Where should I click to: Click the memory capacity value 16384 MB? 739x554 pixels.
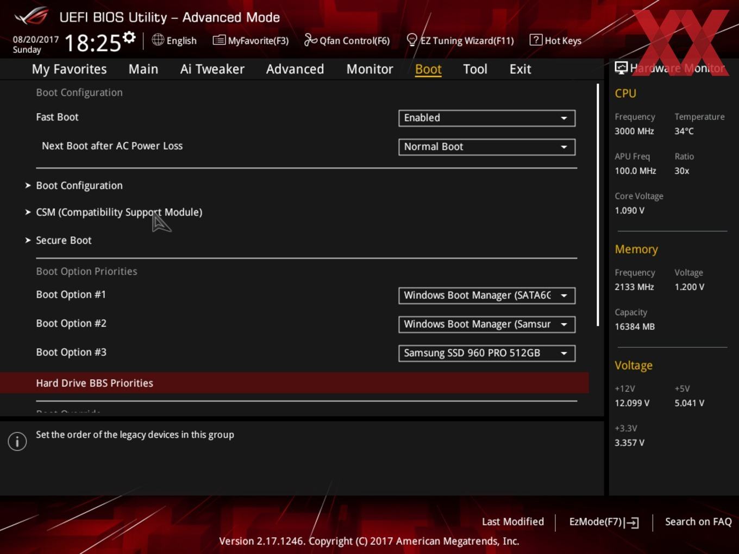(x=635, y=326)
